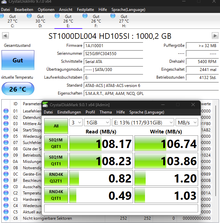This screenshot has width=220, height=223.
Task: Open the test count dropdown showing 3
Action: coord(76,122)
